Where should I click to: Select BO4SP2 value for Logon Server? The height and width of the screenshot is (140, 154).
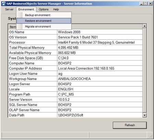(x=100, y=84)
